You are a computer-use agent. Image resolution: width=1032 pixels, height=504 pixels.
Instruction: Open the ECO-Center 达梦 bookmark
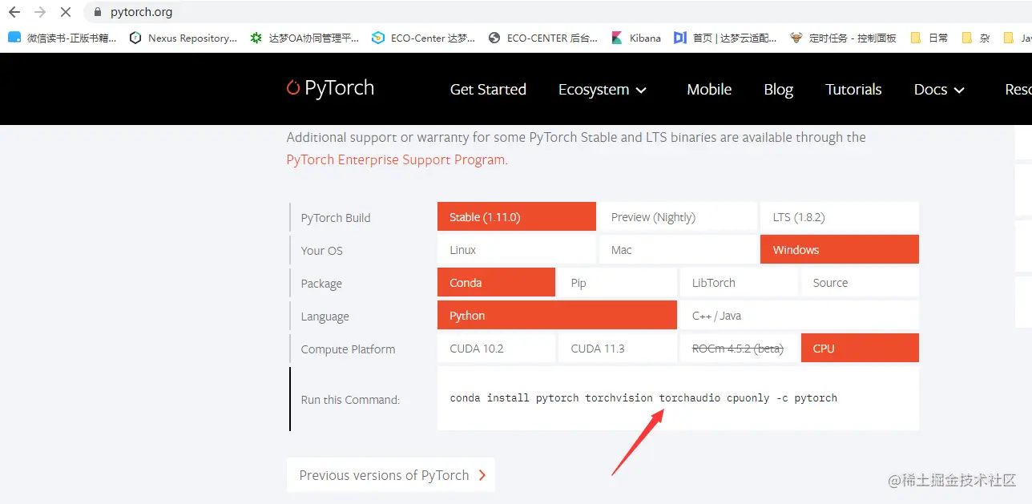click(424, 38)
